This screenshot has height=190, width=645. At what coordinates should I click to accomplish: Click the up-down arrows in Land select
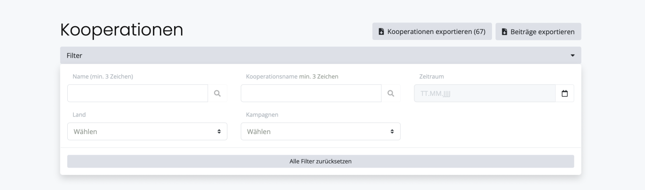(219, 131)
